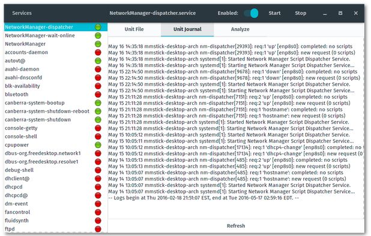Click red status dot for debug-shell
This screenshot has width=371, height=236.
point(98,170)
